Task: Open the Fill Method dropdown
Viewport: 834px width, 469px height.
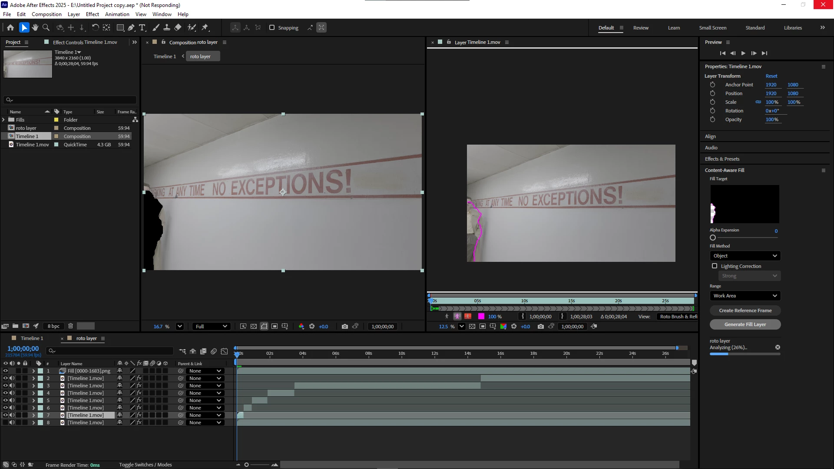Action: (x=745, y=256)
